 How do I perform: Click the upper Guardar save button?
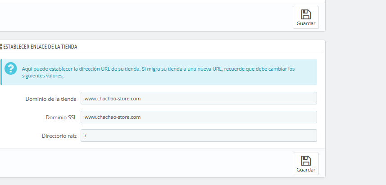(x=306, y=18)
